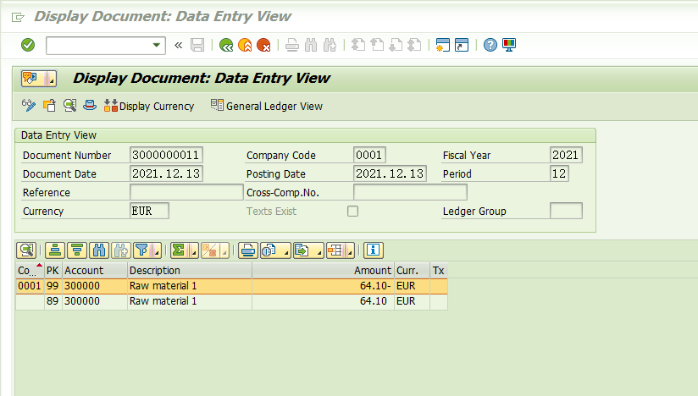Open the Help question mark icon
This screenshot has height=396, width=698.
tap(490, 45)
